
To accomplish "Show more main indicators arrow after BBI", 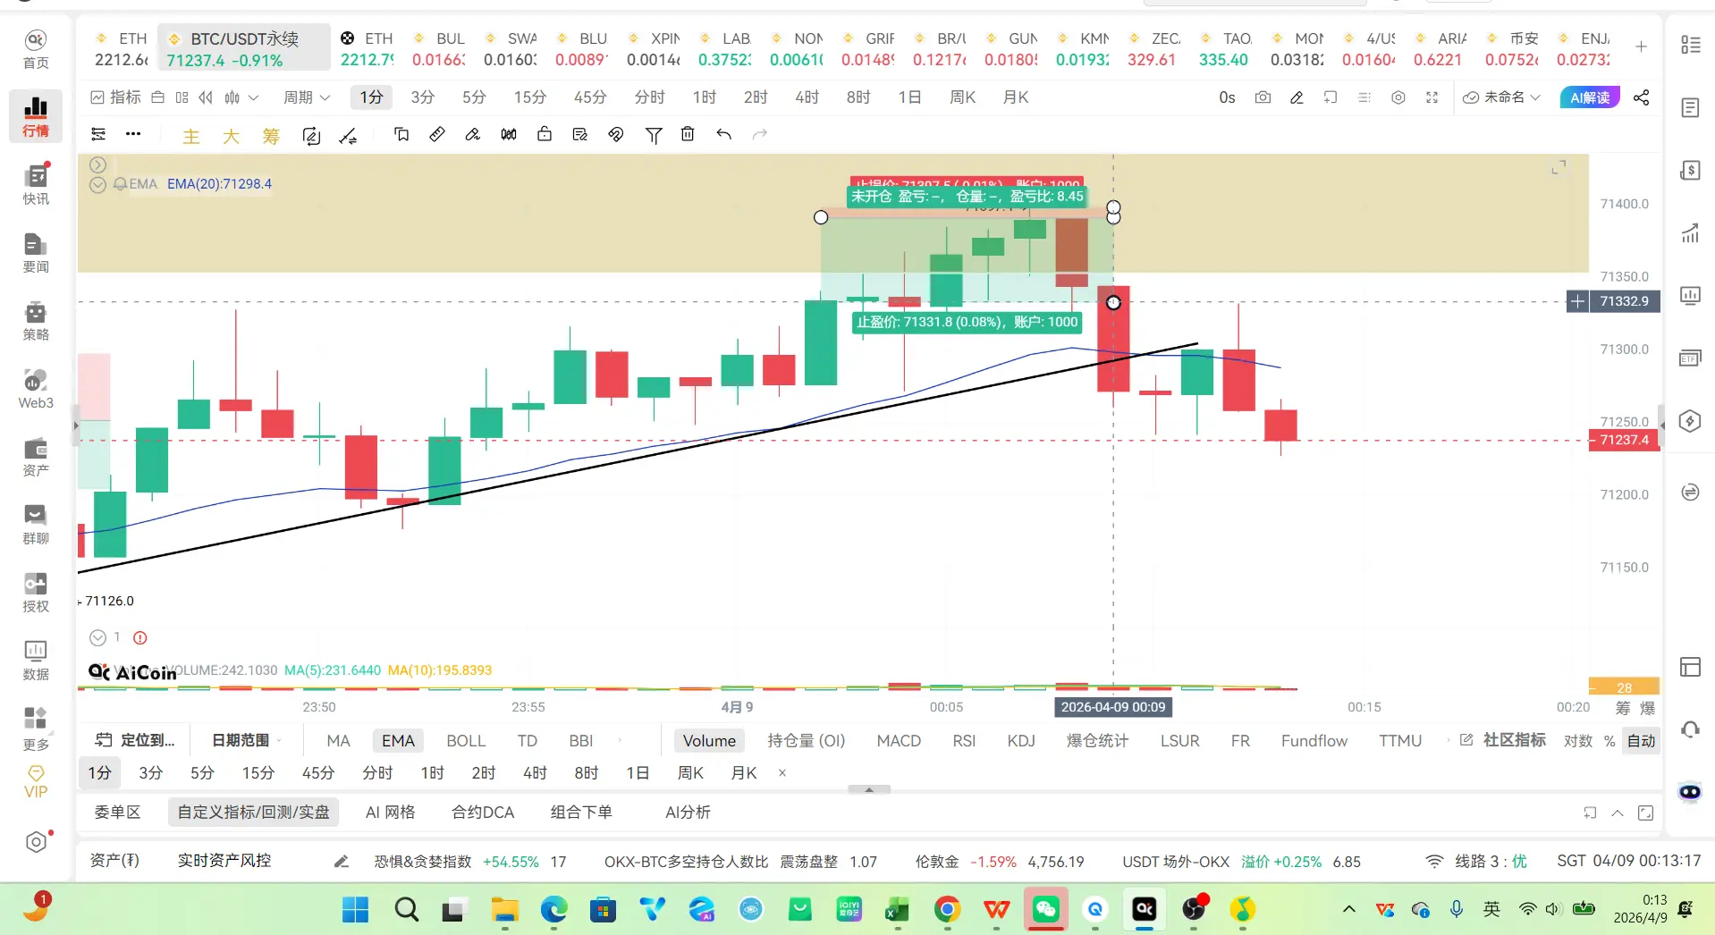I will point(620,740).
